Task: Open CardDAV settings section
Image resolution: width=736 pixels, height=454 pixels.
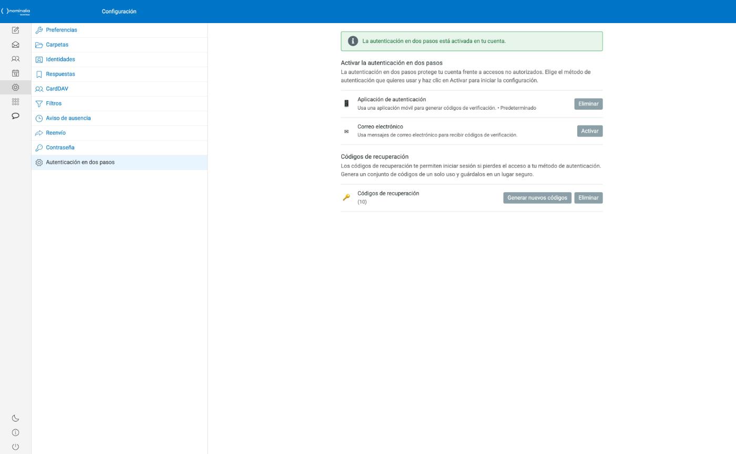Action: click(x=119, y=89)
